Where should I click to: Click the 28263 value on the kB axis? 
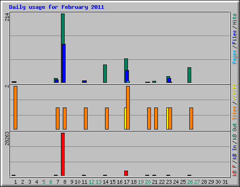(x=7, y=138)
